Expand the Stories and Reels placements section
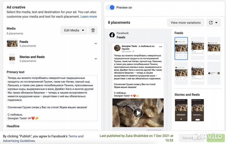Image resolution: width=226 pixels, height=144 pixels. pyautogui.click(x=95, y=59)
